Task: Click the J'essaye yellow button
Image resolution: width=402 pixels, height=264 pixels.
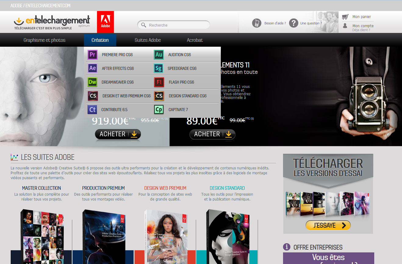Action: point(328,226)
